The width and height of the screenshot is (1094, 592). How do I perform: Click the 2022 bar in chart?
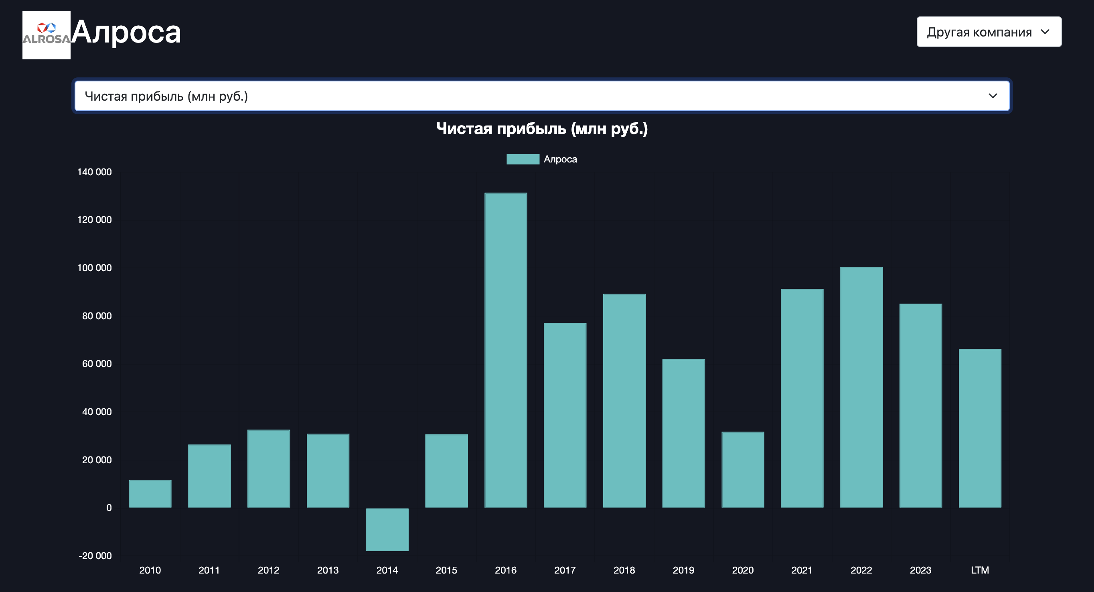(861, 387)
